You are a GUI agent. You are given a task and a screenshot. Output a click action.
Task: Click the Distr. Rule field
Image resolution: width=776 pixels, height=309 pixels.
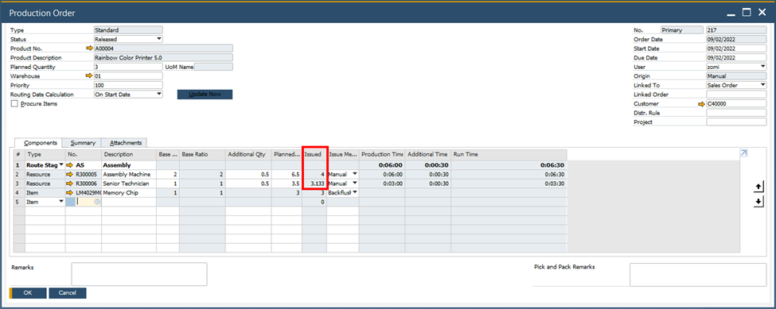point(736,113)
